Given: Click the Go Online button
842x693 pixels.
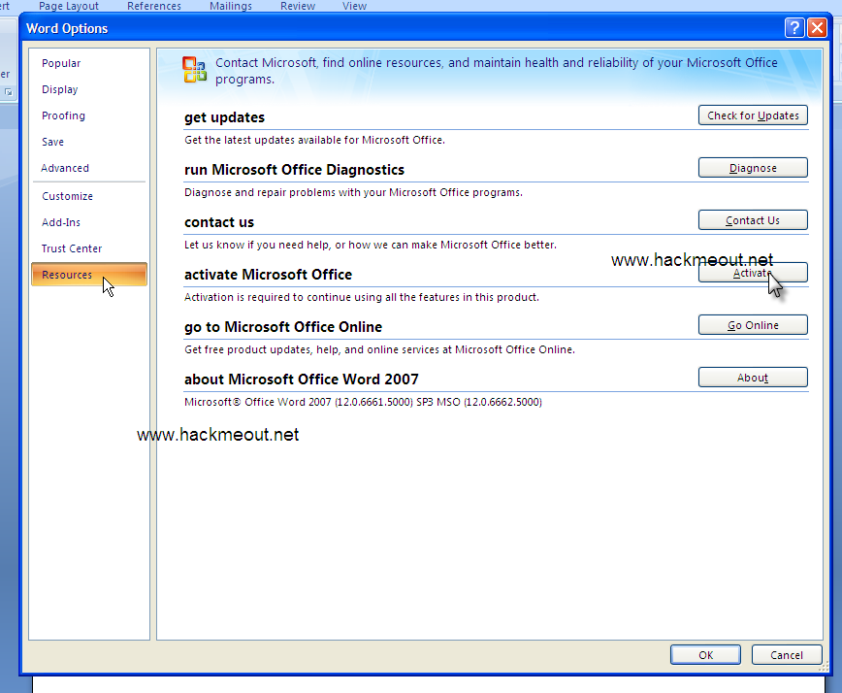Looking at the screenshot, I should point(753,325).
